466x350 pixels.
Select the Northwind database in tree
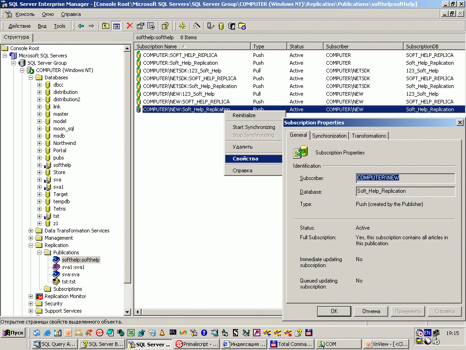pos(65,143)
